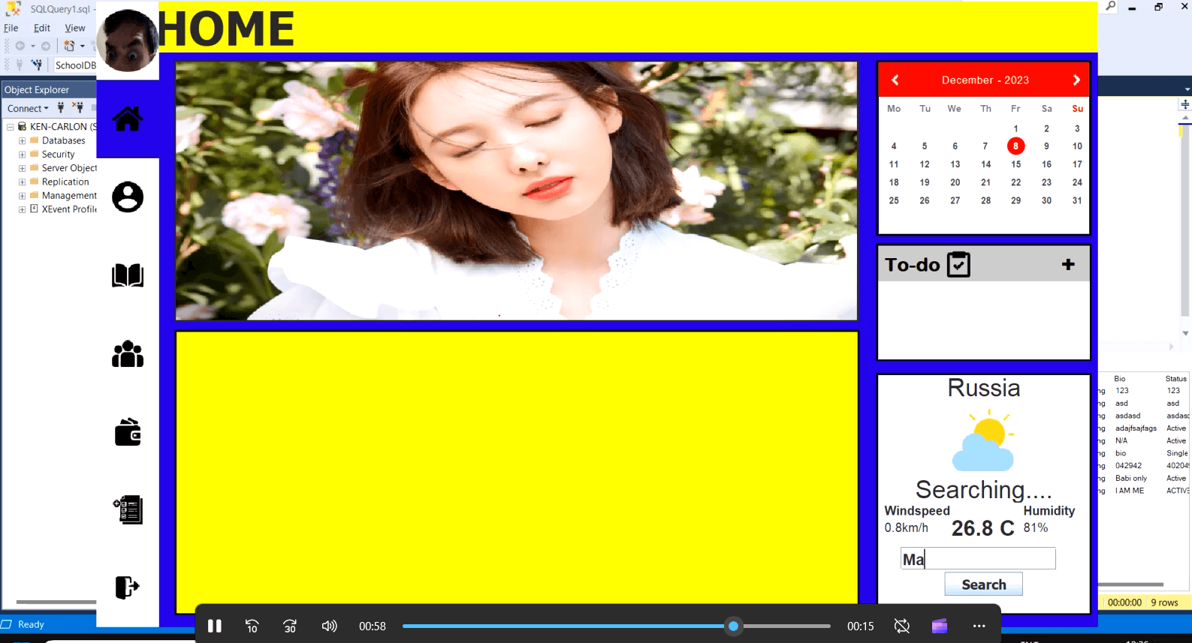Open the user profile icon in sidebar
This screenshot has width=1192, height=643.
click(128, 197)
